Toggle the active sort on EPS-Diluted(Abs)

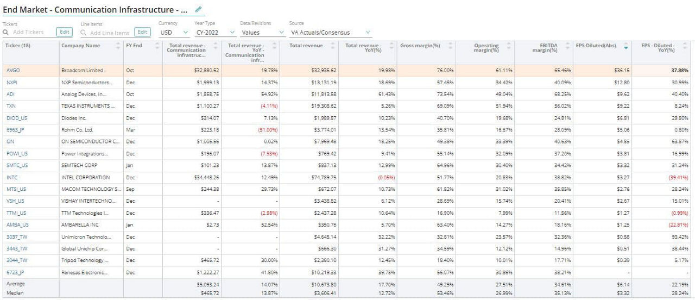tap(627, 47)
